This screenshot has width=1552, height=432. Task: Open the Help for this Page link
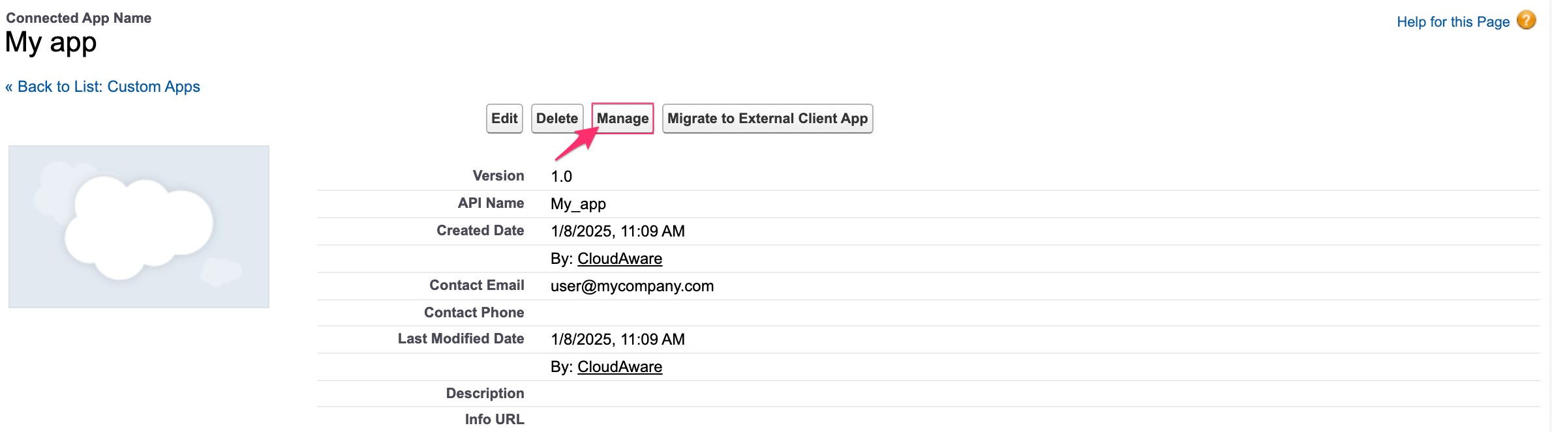(x=1453, y=22)
